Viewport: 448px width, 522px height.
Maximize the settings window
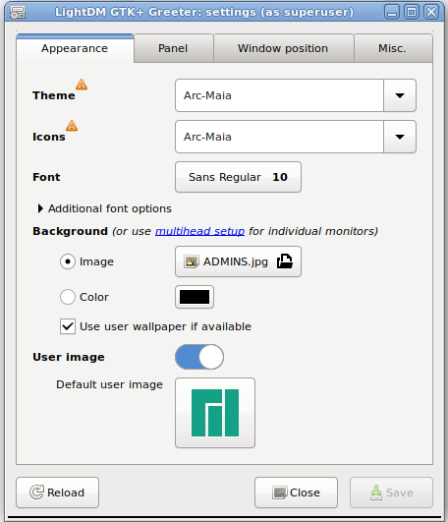[412, 13]
